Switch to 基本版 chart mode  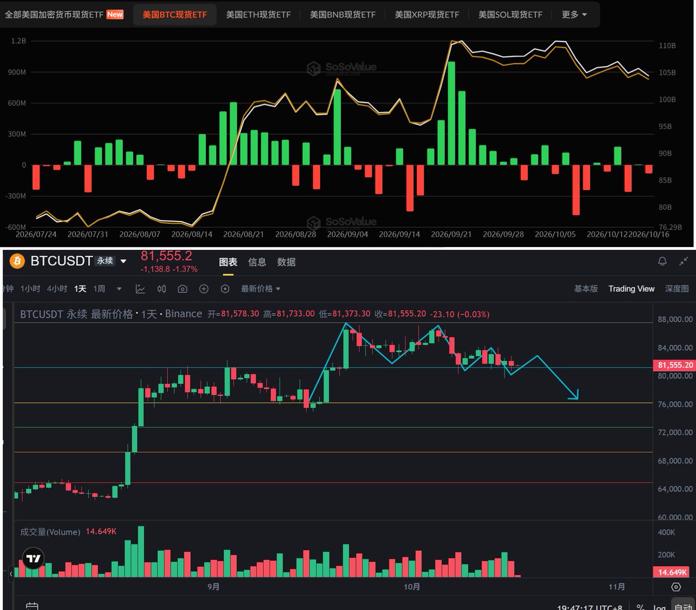(586, 289)
